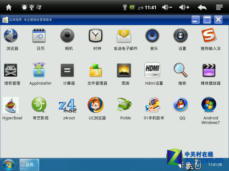Launch AppInstaller app

39,70
